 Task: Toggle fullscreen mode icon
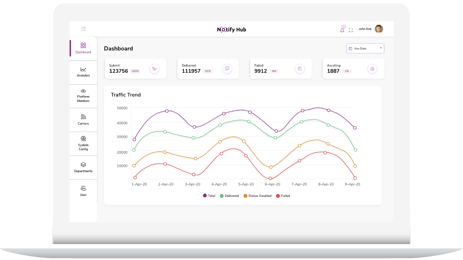point(351,30)
